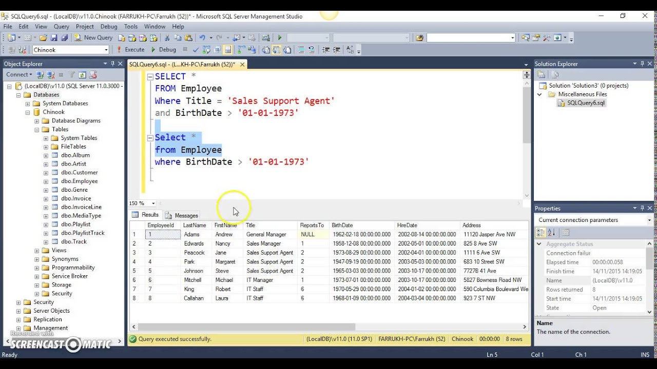657x369 pixels.
Task: Open the Help menu
Action: click(178, 27)
